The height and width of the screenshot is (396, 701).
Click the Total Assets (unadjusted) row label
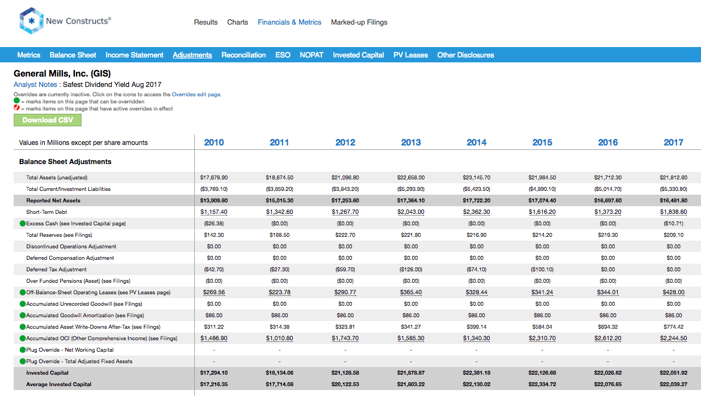57,178
